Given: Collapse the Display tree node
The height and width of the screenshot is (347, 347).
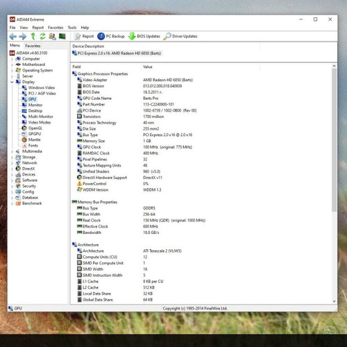Looking at the screenshot, I should point(12,82).
